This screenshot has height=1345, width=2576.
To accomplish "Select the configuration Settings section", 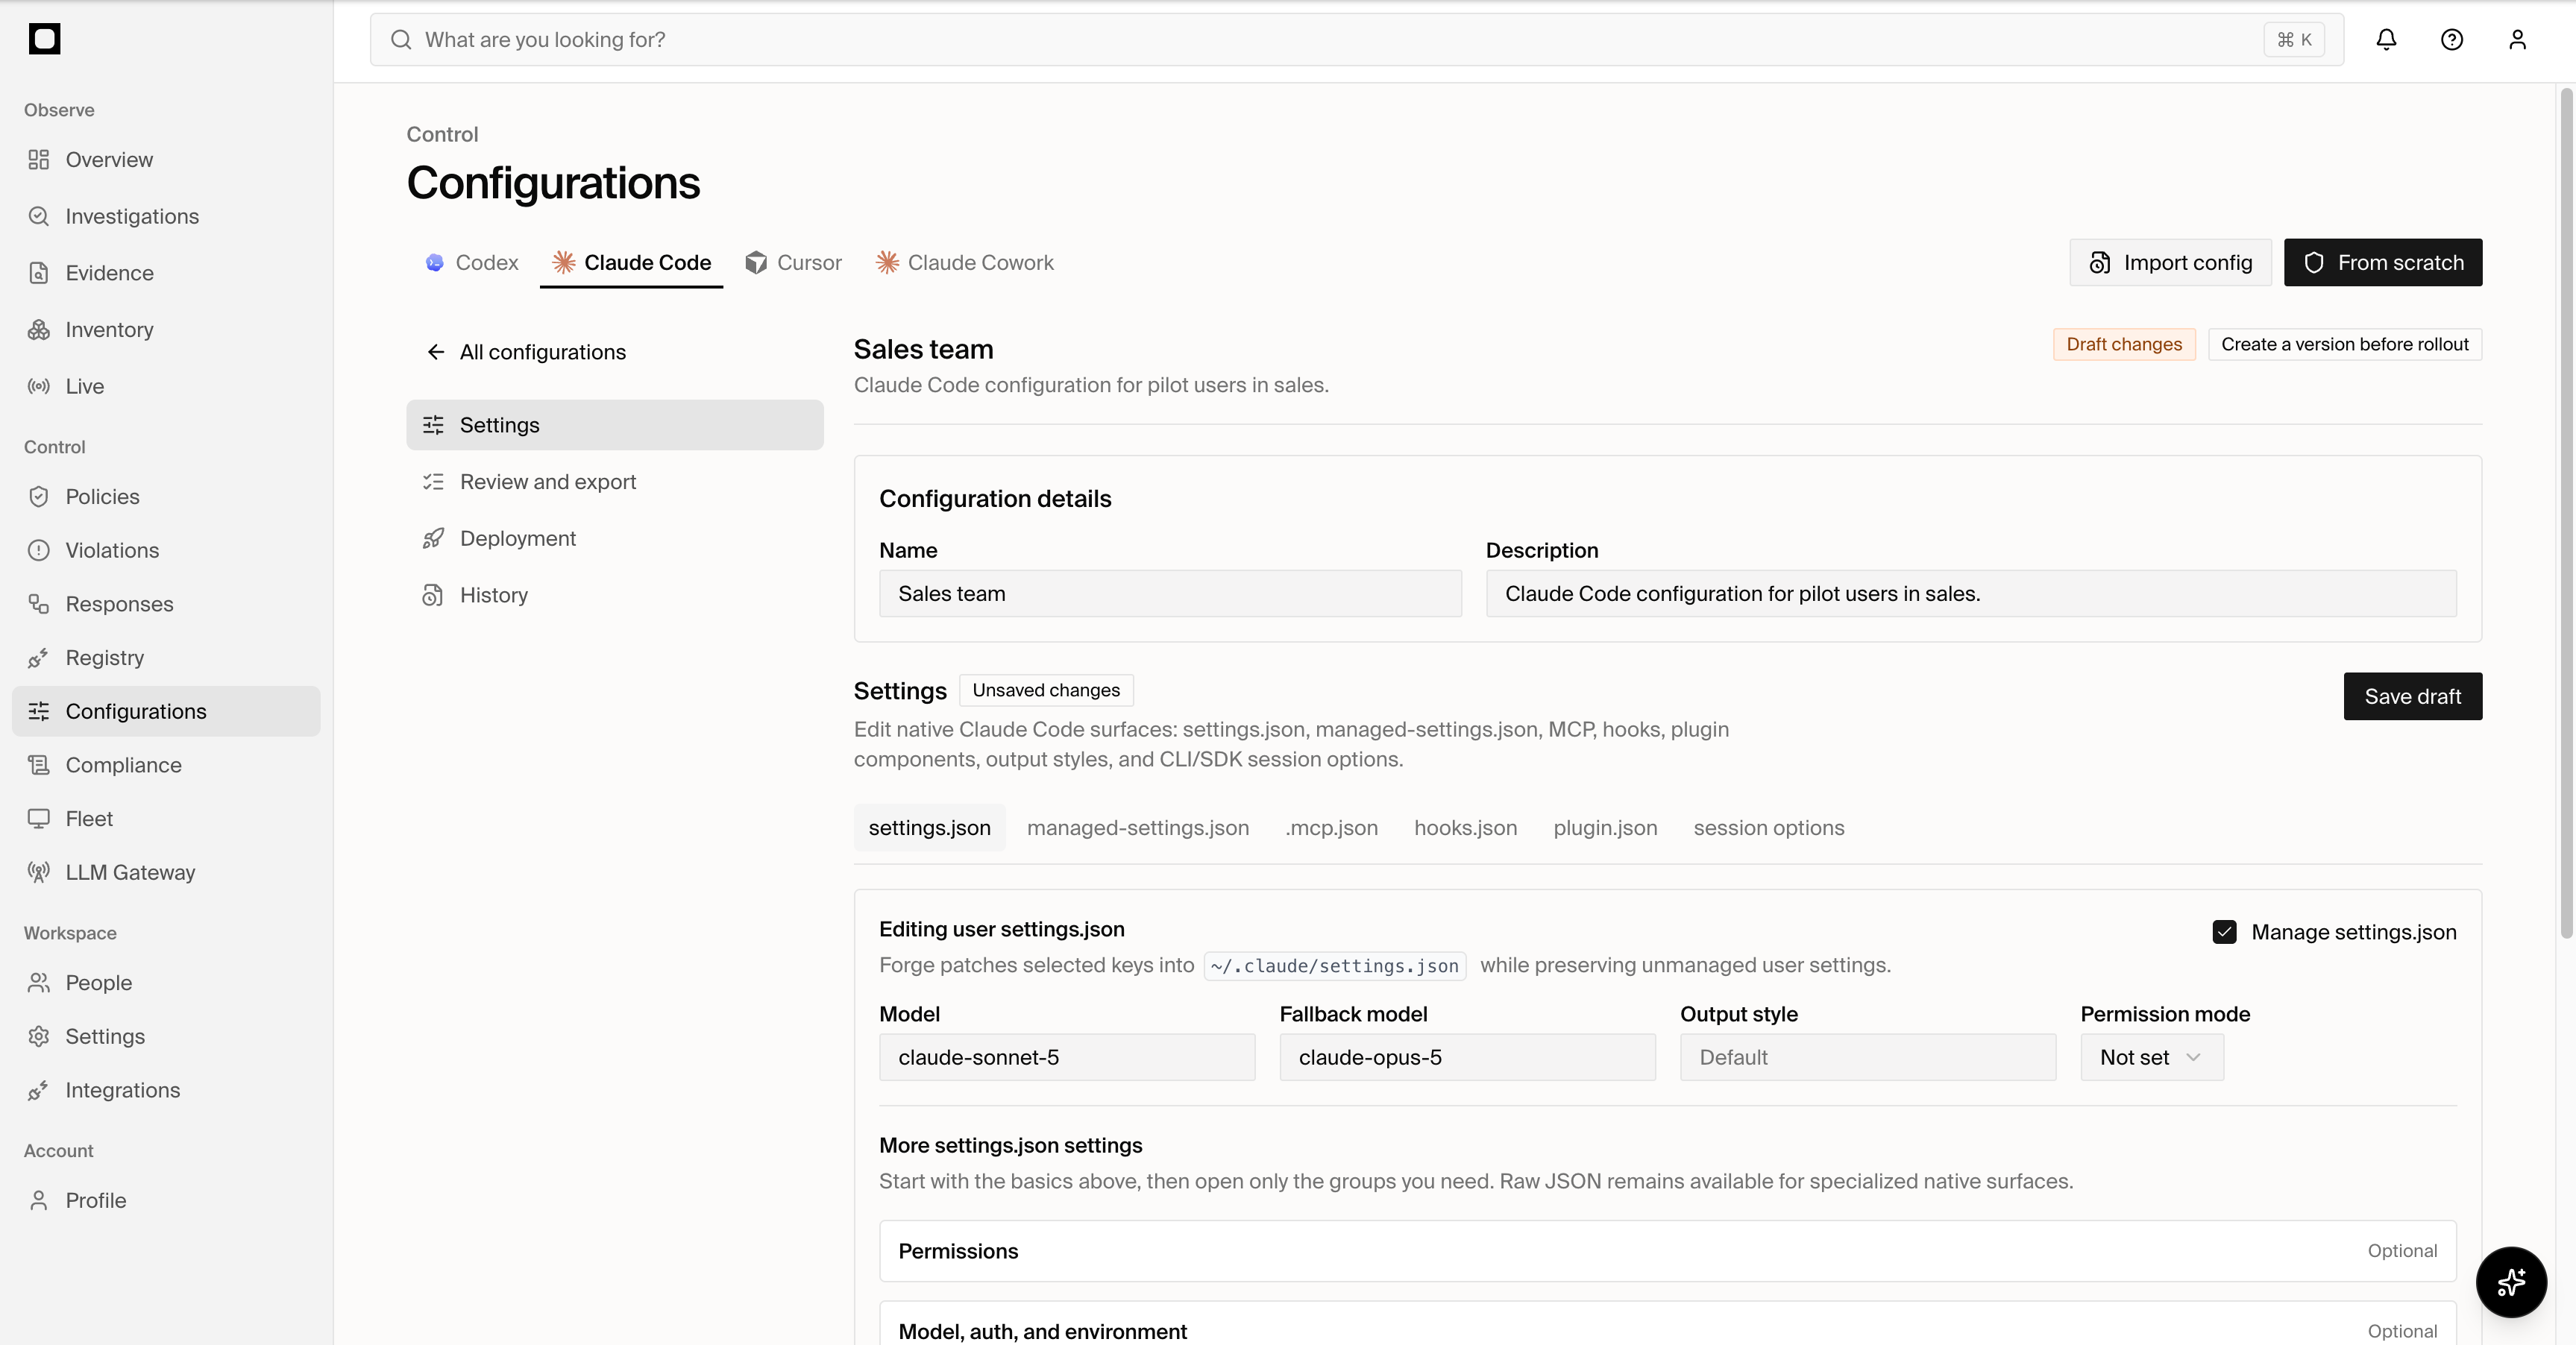I will point(614,425).
